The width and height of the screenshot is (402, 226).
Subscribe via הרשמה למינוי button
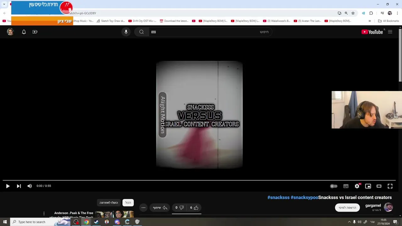347,207
